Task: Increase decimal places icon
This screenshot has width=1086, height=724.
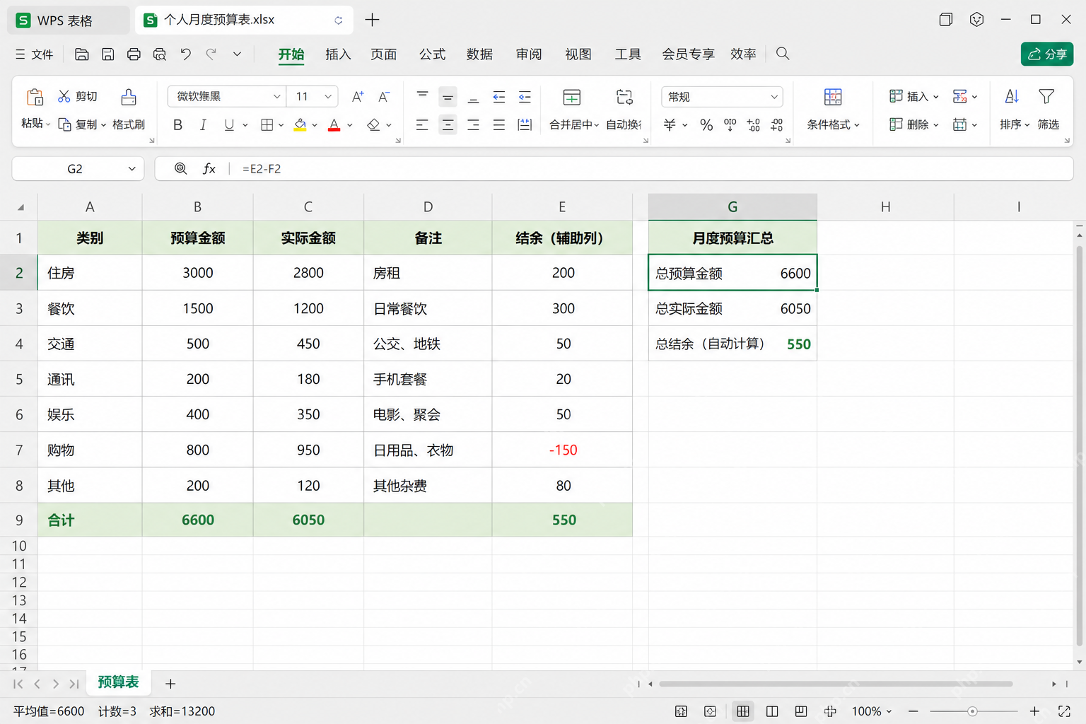Action: pyautogui.click(x=754, y=125)
